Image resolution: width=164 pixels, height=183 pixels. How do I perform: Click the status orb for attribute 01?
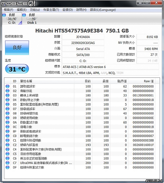(x=7, y=86)
